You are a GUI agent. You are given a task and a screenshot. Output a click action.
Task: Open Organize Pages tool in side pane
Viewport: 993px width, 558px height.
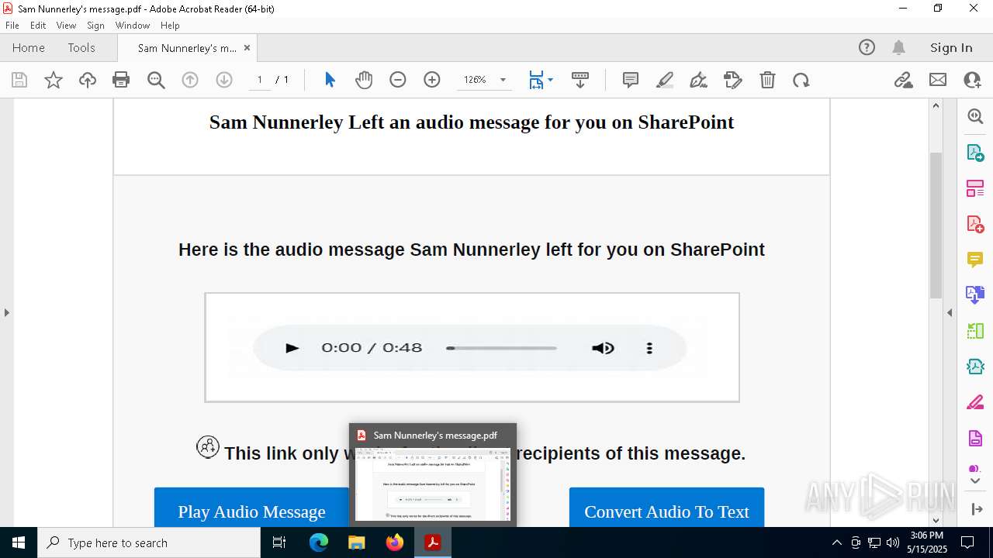tap(975, 188)
